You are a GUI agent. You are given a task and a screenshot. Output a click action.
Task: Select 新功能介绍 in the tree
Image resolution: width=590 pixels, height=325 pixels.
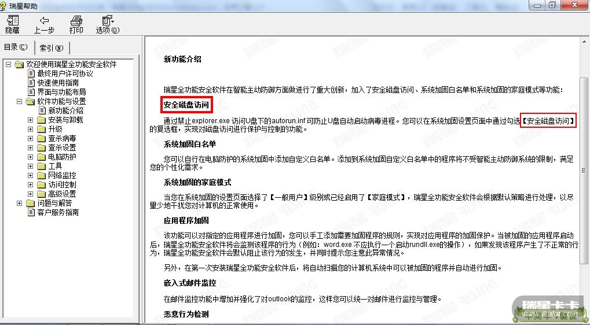point(66,110)
